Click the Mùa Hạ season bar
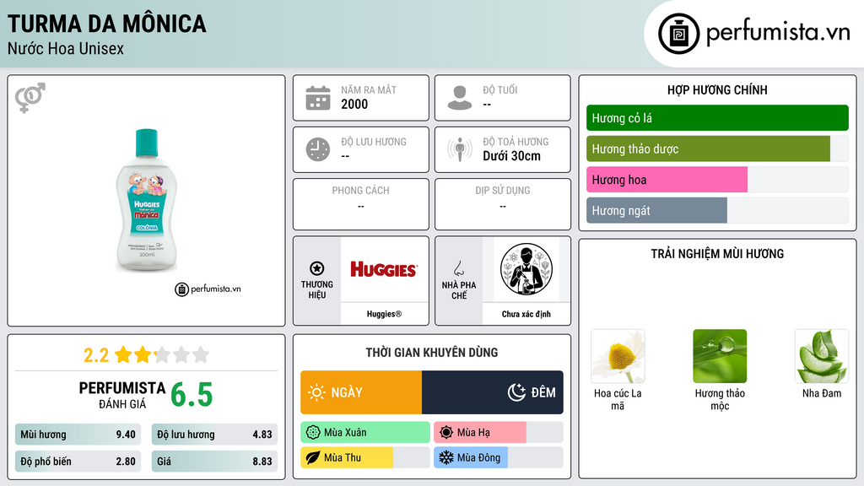This screenshot has height=486, width=864. click(x=499, y=433)
